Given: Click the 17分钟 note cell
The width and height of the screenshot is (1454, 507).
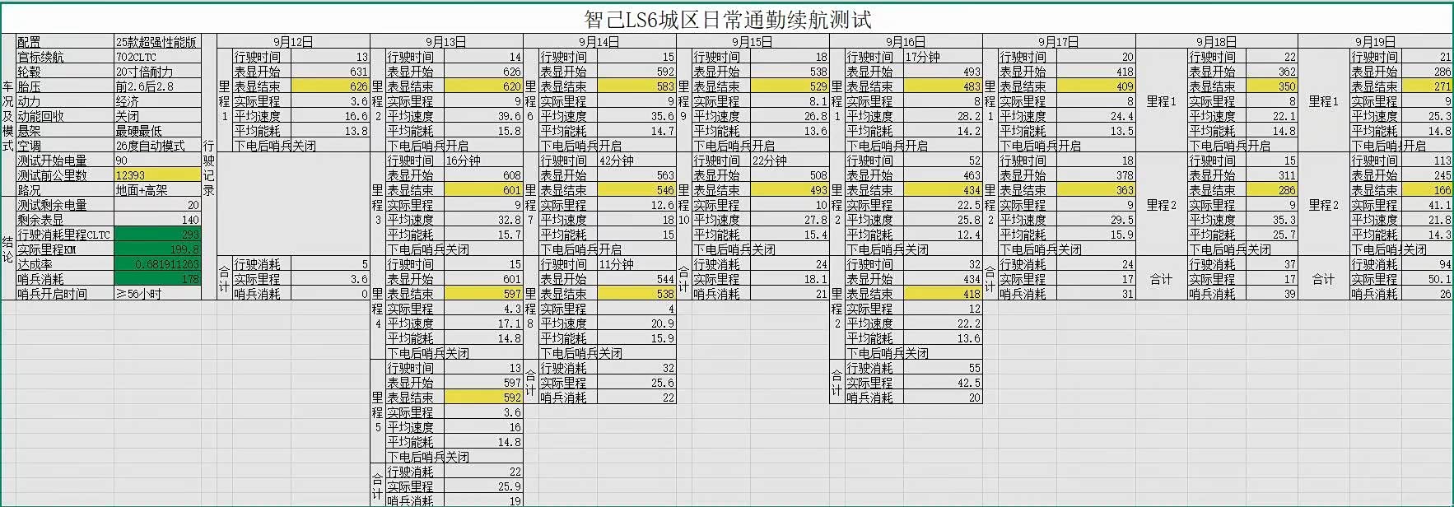Looking at the screenshot, I should click(x=944, y=57).
